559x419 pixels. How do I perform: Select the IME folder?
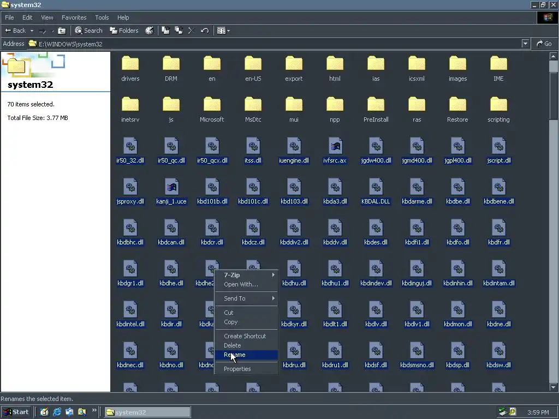click(x=498, y=69)
